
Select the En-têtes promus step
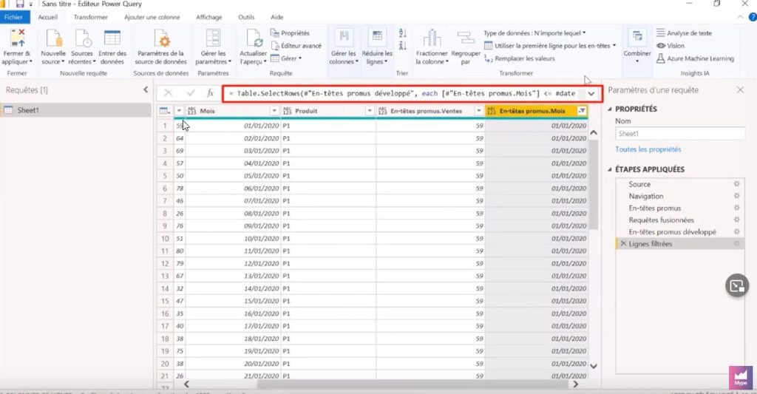pos(655,208)
